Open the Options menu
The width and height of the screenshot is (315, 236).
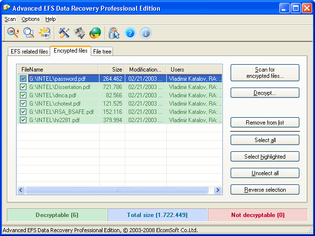click(x=31, y=19)
